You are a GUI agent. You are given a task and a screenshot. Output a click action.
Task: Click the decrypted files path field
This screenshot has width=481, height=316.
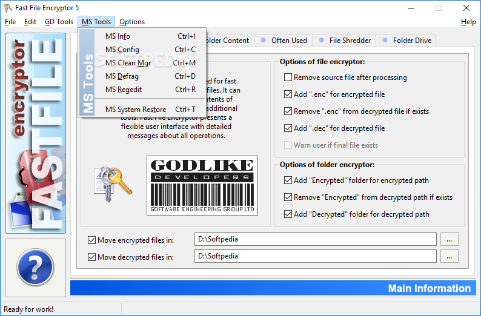click(x=316, y=256)
